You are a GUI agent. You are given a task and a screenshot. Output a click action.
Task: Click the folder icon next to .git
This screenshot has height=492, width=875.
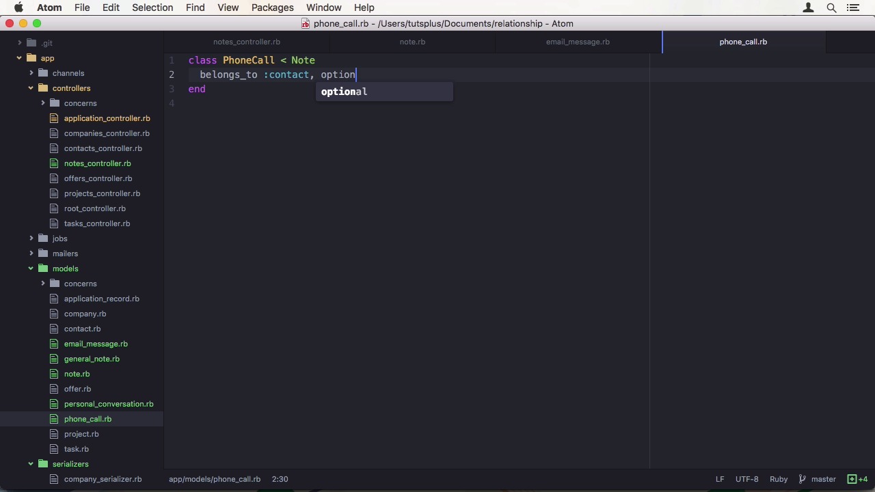(x=31, y=43)
